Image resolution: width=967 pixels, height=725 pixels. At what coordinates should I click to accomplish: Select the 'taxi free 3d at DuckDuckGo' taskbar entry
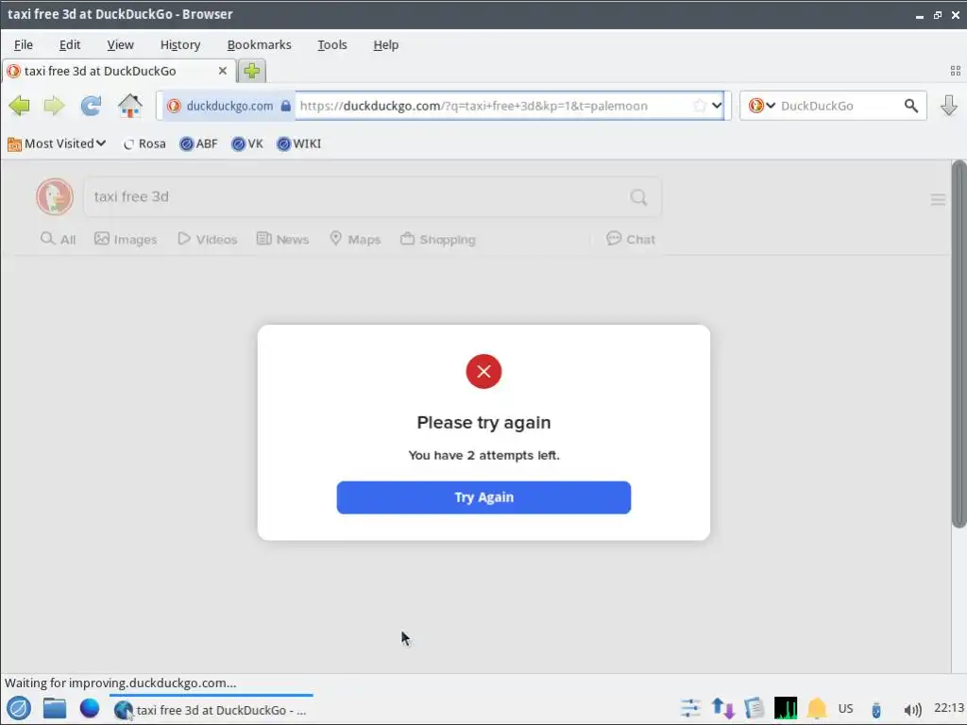coord(211,710)
